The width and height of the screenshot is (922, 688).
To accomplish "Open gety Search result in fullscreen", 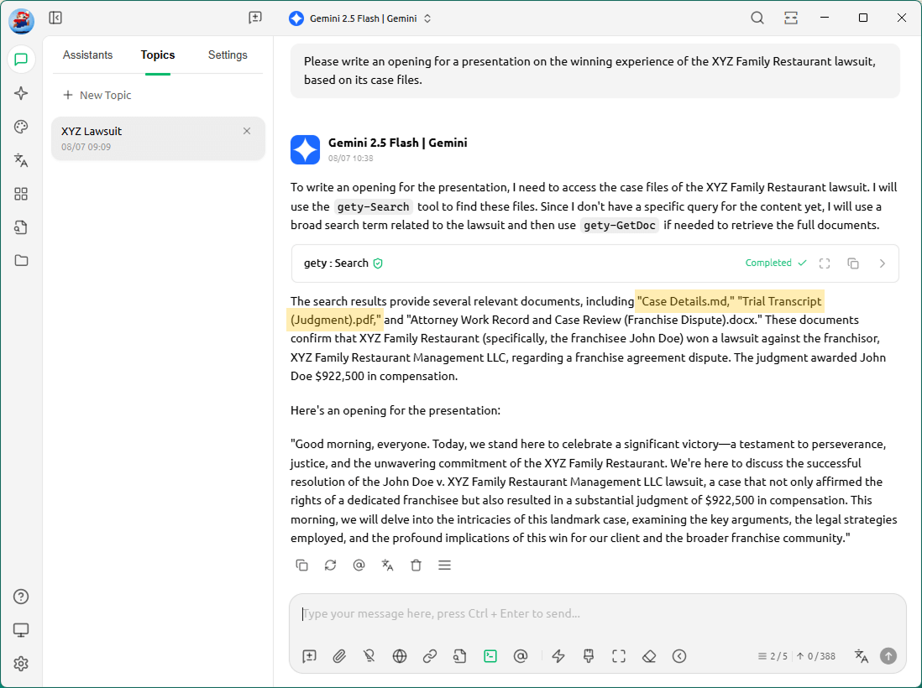I will (825, 263).
